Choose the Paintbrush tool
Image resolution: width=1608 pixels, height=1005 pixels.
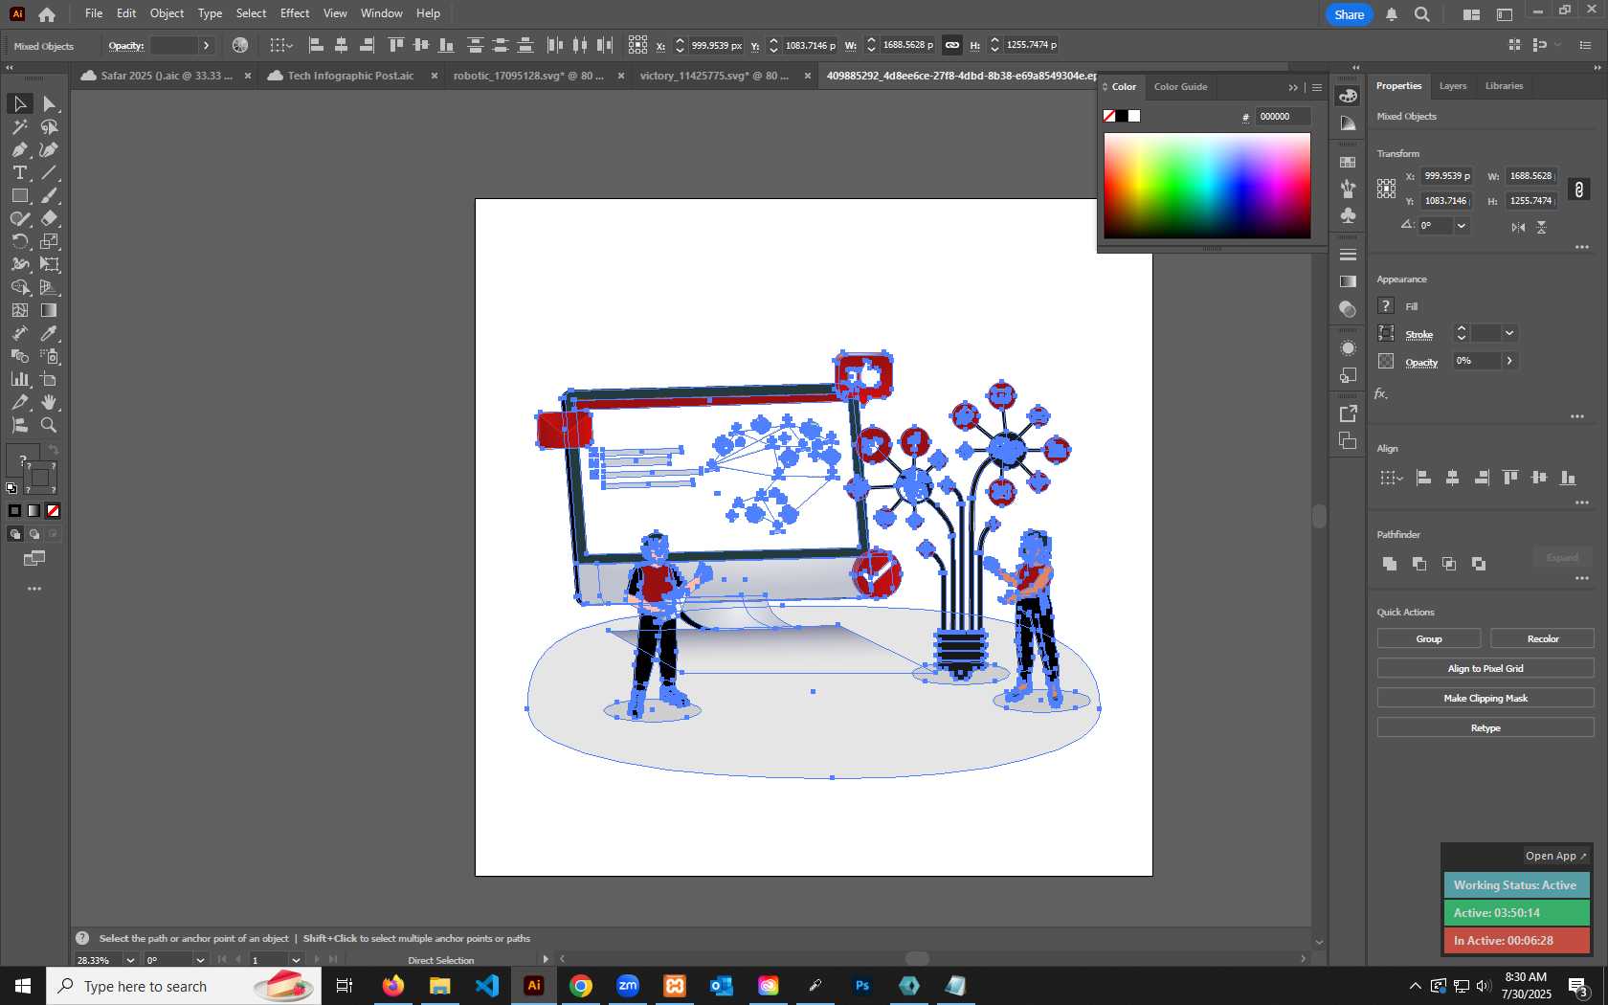pos(50,195)
